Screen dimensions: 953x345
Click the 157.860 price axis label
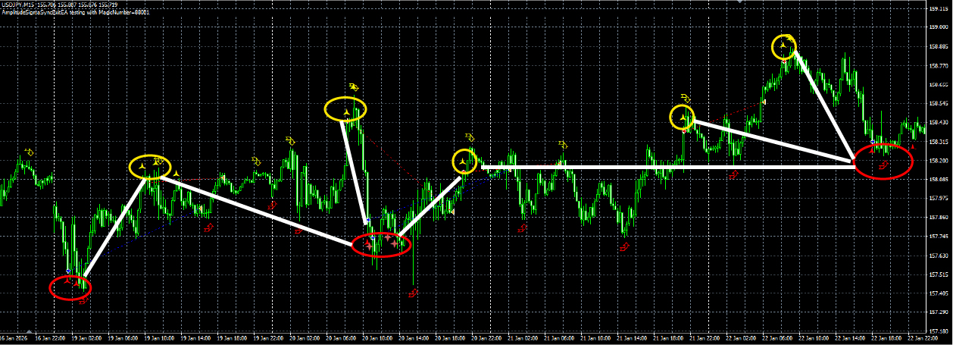tap(939, 218)
